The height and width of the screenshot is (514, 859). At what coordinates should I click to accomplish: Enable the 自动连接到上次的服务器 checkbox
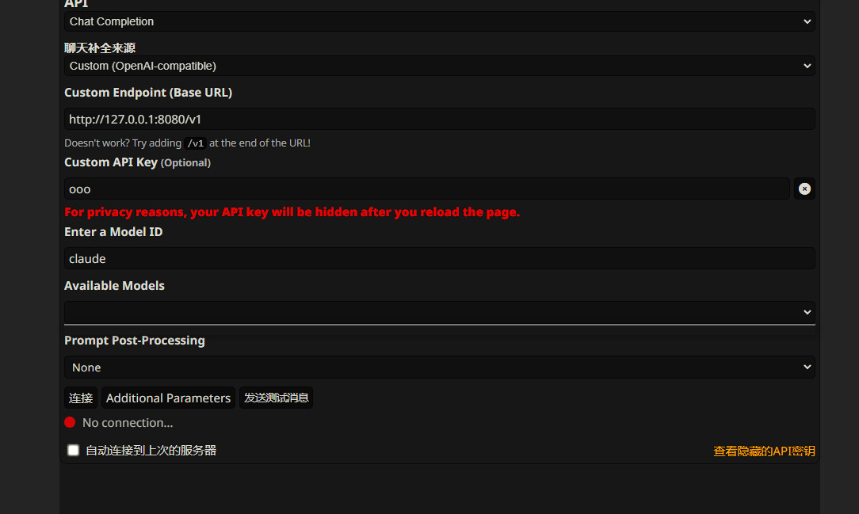click(74, 451)
